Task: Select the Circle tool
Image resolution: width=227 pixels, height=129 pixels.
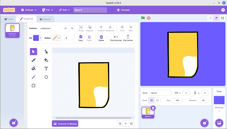Action: (x=46, y=77)
